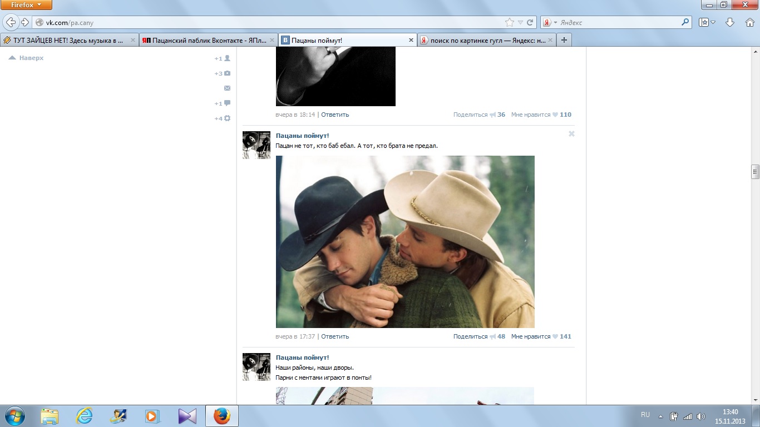Viewport: 760px width, 427px height.
Task: Share the post with 36 shares
Action: pos(479,115)
